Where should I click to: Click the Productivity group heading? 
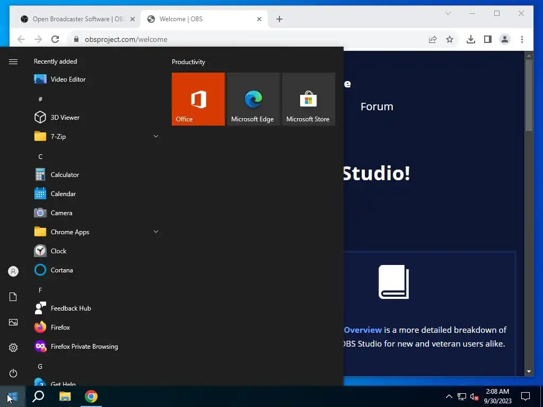click(x=188, y=62)
